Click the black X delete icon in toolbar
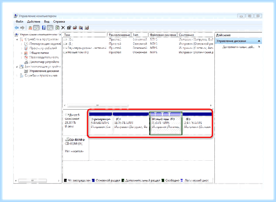This screenshot has height=202, width=276. pos(63,28)
